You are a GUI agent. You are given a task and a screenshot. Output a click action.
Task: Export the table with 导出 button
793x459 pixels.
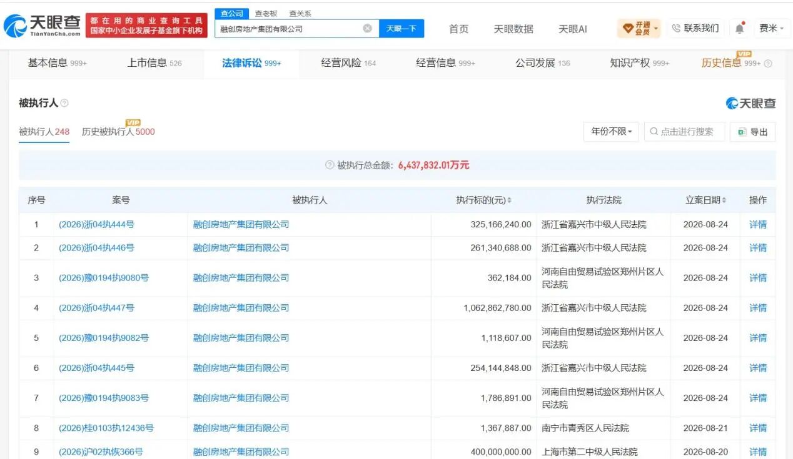point(752,132)
